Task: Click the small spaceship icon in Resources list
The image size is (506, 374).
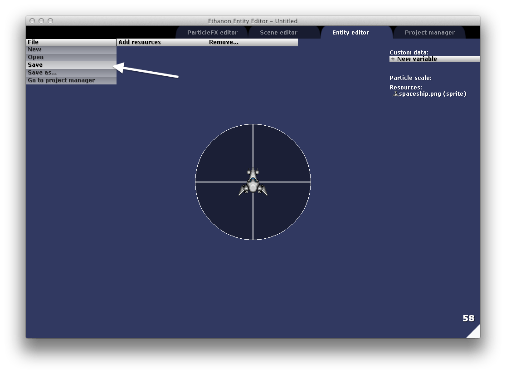Action: (x=395, y=94)
